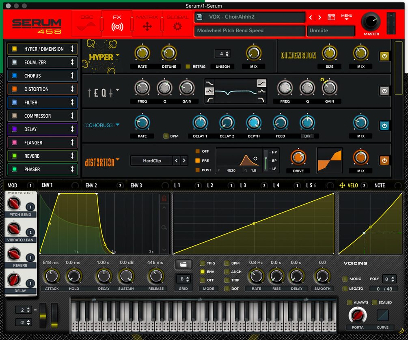Screen dimensions: 408x340
Task: Select COMPRESSOR in the effects rack list
Action: 42,116
